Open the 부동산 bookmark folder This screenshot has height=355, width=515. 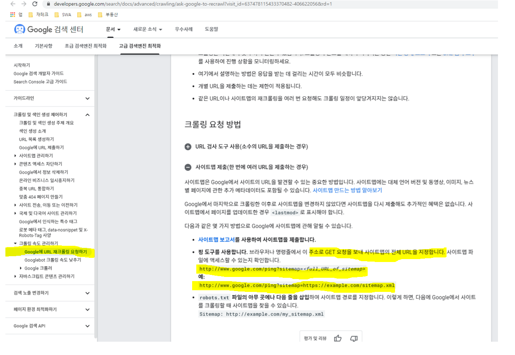[107, 15]
